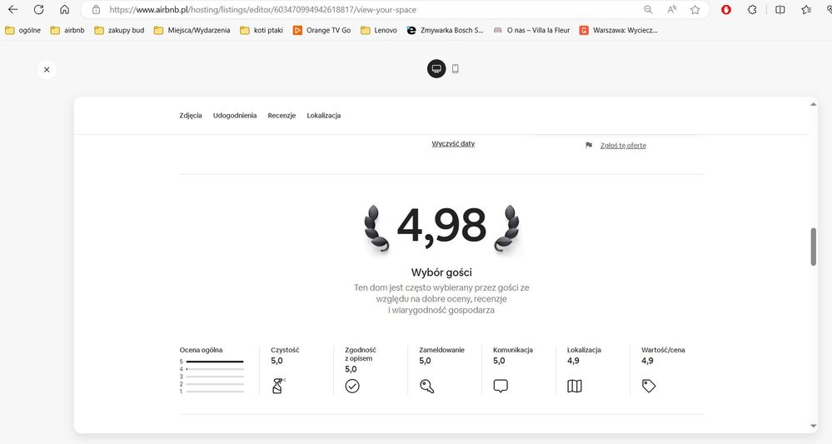Viewport: 832px width, 444px height.
Task: Add page to favorites with star icon
Action: tap(695, 10)
